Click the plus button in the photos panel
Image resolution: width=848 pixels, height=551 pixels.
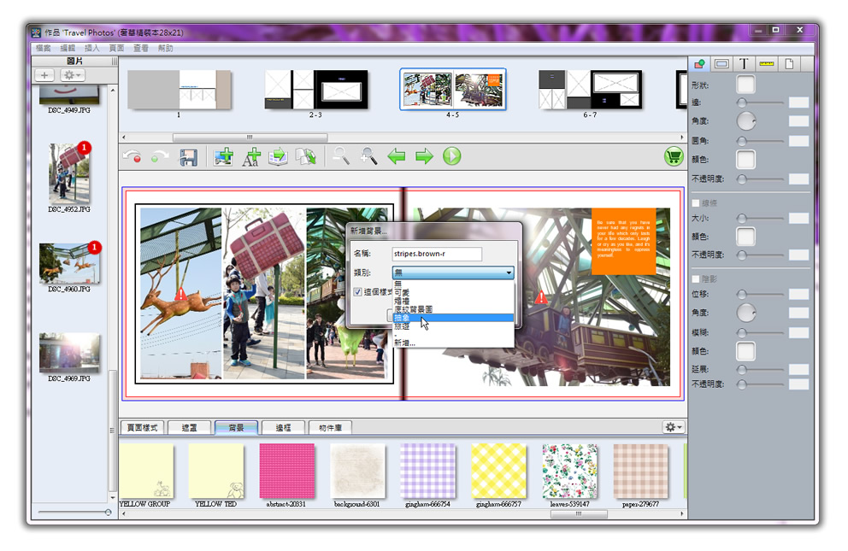(x=44, y=76)
